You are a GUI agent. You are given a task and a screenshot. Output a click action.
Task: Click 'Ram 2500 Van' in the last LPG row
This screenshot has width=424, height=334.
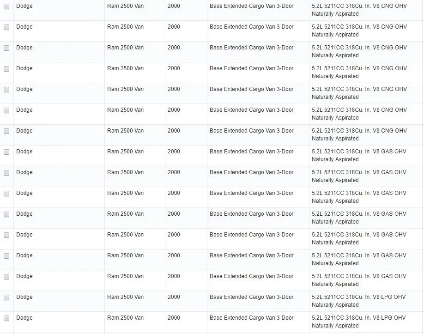pyautogui.click(x=126, y=318)
